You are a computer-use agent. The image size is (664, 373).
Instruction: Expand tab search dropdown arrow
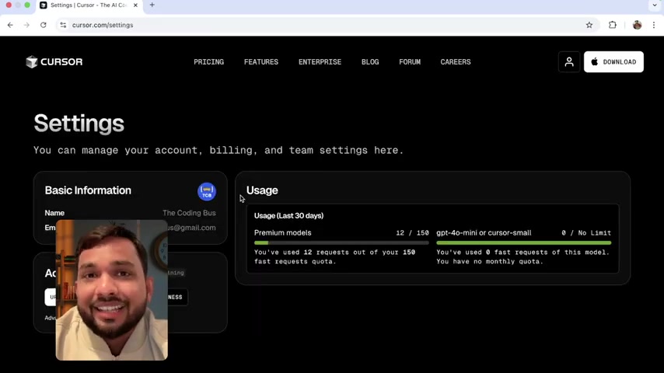655,5
